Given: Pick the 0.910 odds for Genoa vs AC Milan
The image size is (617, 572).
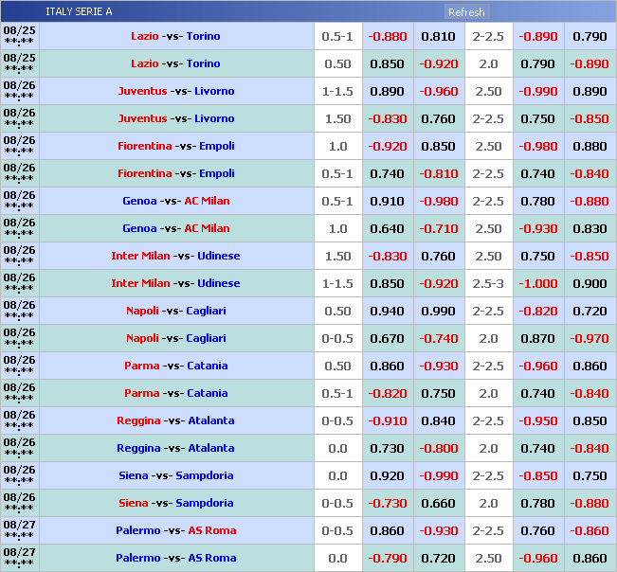Looking at the screenshot, I should pos(388,201).
